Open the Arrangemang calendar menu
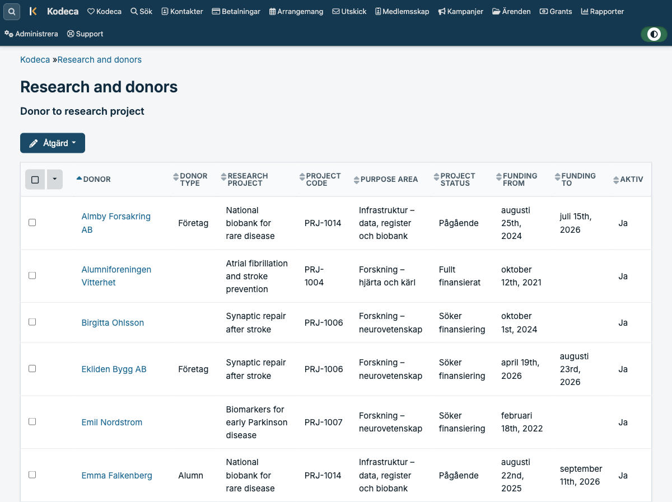Image resolution: width=672 pixels, height=502 pixels. [x=296, y=11]
